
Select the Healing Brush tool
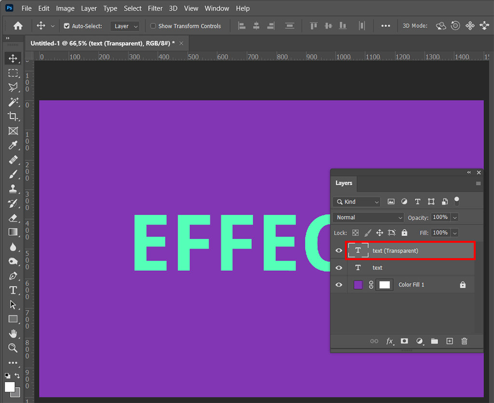tap(13, 160)
